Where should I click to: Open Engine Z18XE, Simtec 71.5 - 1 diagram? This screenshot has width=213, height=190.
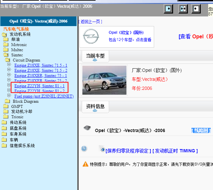pos(41,65)
